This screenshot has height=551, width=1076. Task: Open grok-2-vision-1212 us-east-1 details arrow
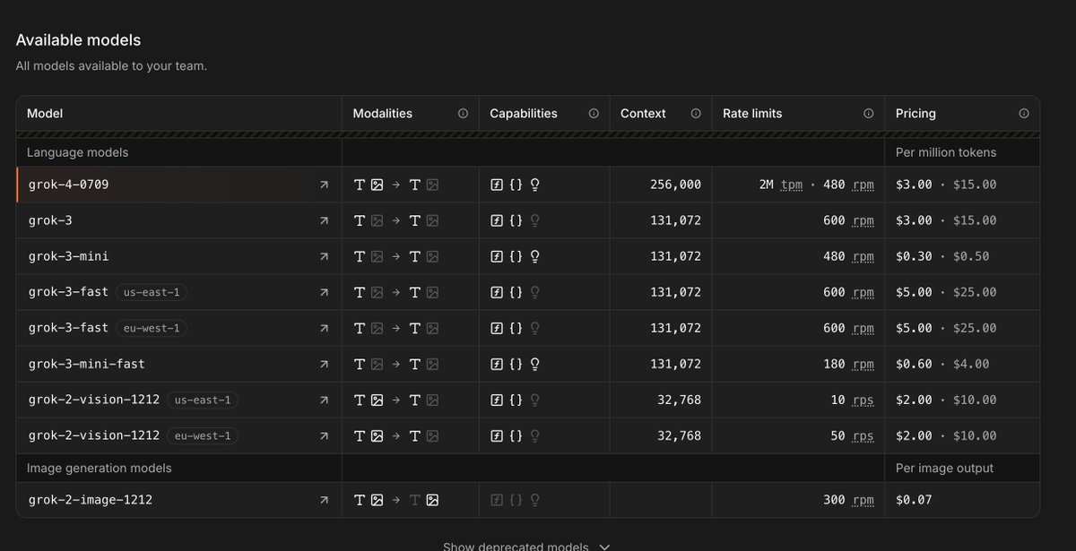click(324, 400)
